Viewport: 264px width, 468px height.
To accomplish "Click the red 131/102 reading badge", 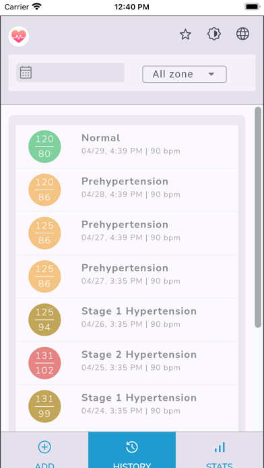I will (x=44, y=363).
